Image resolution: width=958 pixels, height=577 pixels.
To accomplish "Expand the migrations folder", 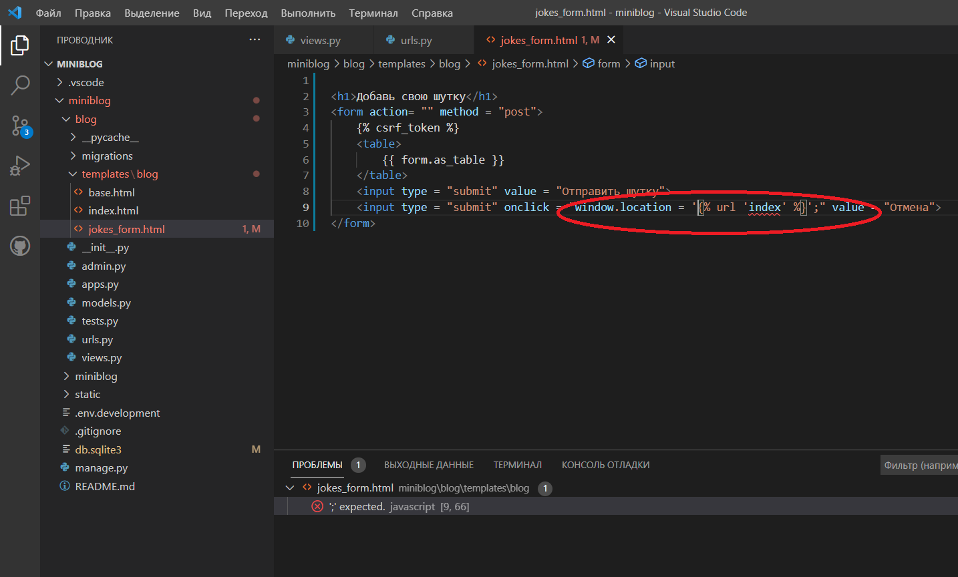I will (73, 156).
